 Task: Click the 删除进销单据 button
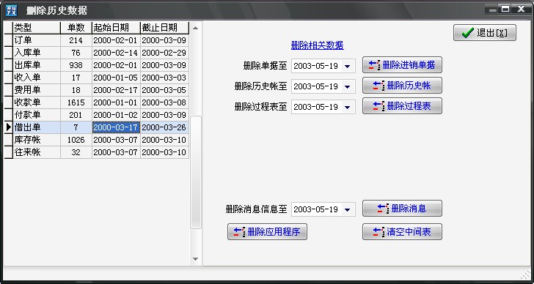[x=402, y=65]
